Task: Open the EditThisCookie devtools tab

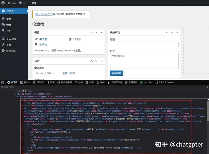Action: (164, 82)
